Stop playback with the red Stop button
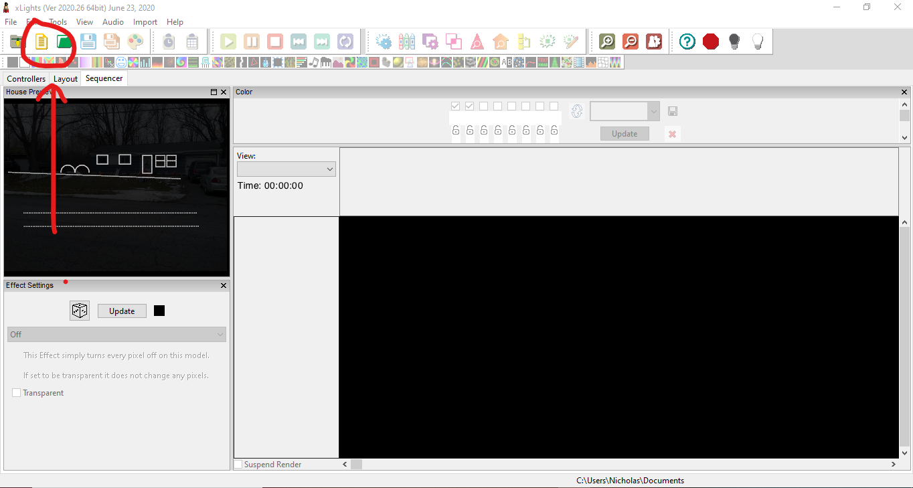 [275, 42]
